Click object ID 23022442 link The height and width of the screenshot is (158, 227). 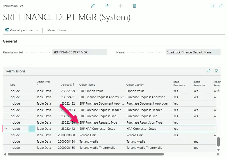click(68, 129)
